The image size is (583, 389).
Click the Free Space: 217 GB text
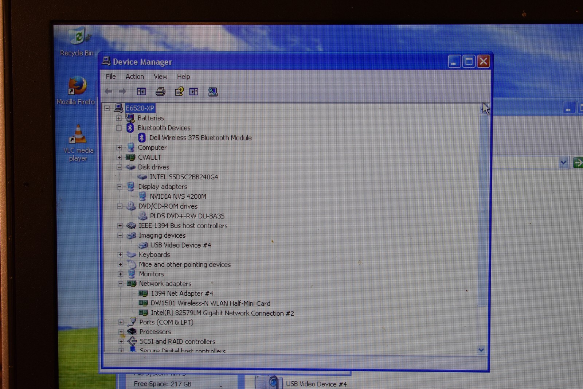point(163,384)
